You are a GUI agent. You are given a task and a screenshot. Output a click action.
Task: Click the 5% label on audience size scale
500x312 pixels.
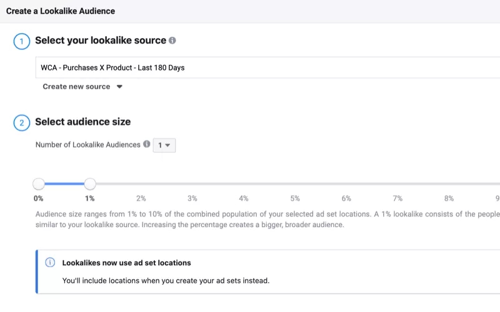295,198
